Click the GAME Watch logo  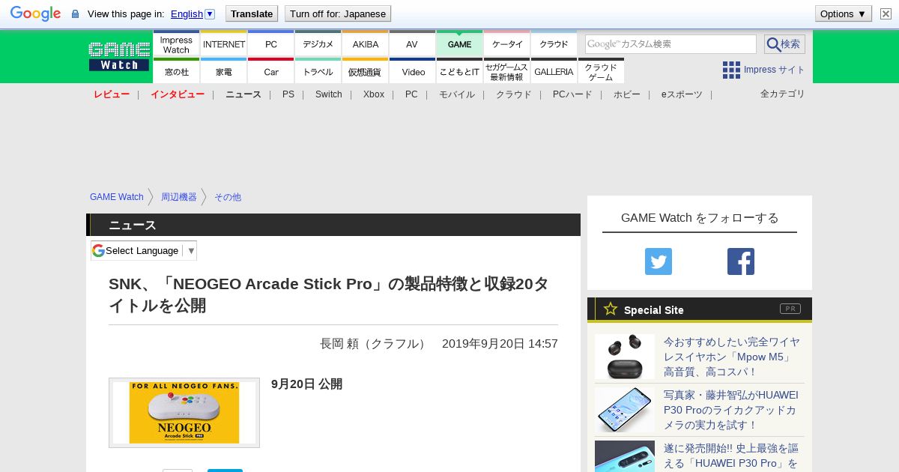click(119, 56)
